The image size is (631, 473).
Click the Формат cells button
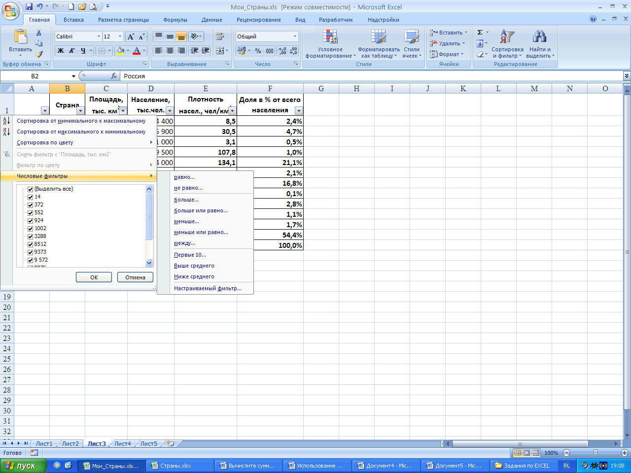pos(447,54)
